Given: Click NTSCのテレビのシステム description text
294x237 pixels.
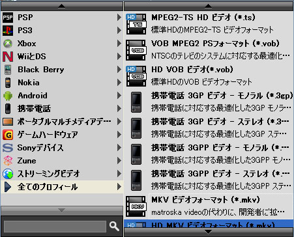Looking at the screenshot, I should (220, 56).
